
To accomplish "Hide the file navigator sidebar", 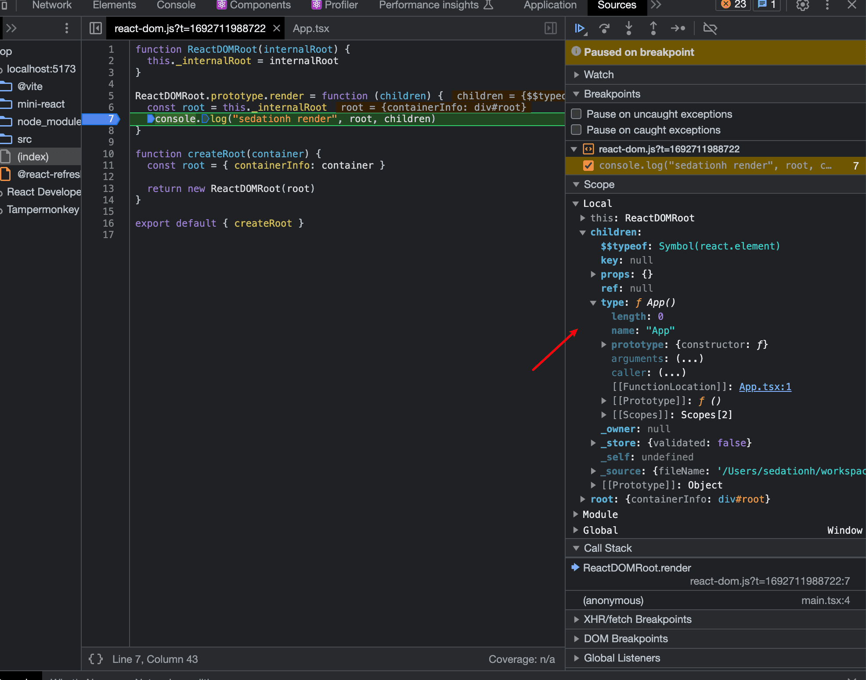I will [x=95, y=29].
